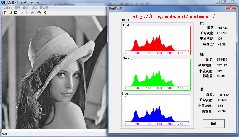Click the Blue channel label
Screen dimensions: 239x137
[125, 94]
